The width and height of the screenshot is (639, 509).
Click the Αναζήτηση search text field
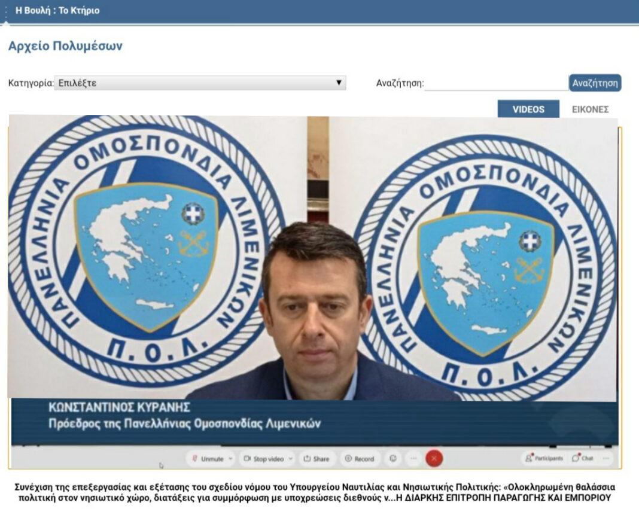click(x=495, y=83)
